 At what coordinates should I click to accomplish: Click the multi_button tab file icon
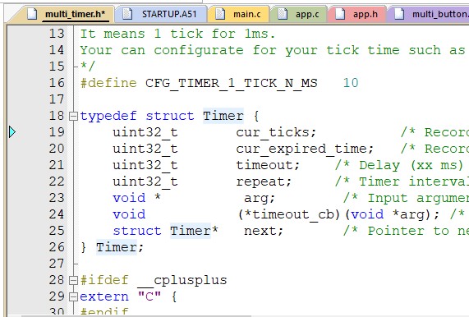point(399,14)
